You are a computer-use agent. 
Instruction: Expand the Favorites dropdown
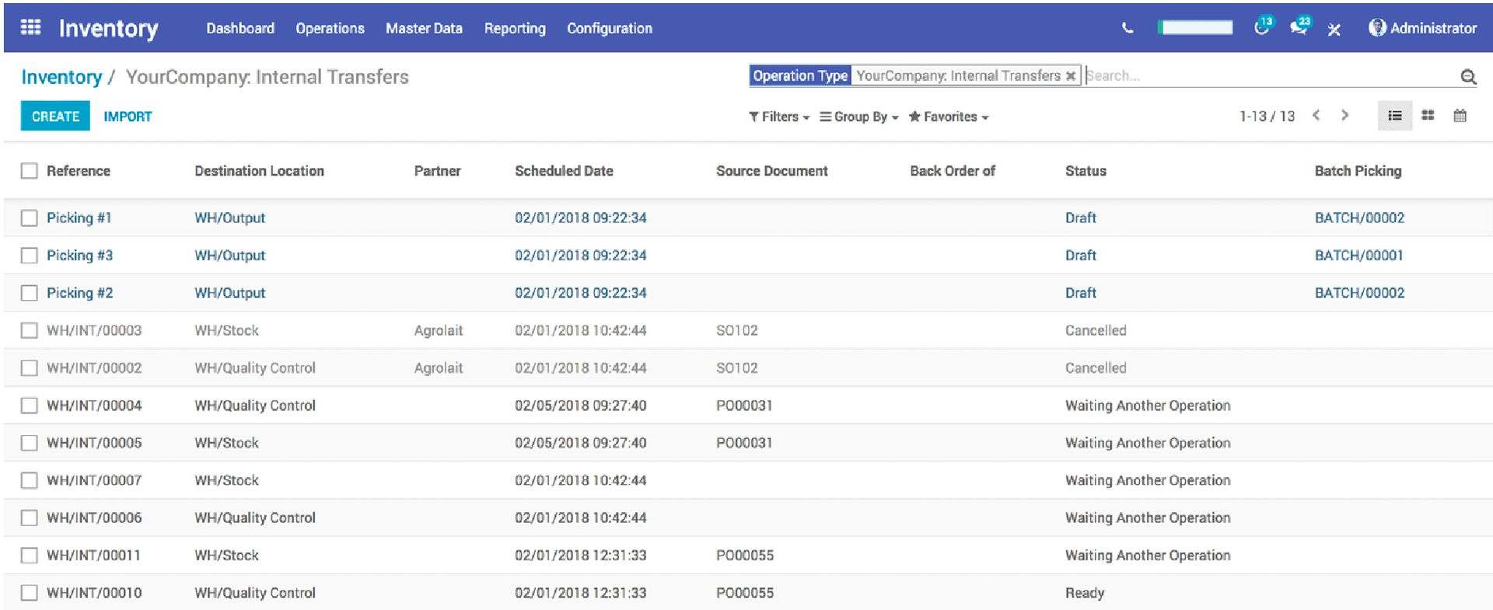[949, 117]
